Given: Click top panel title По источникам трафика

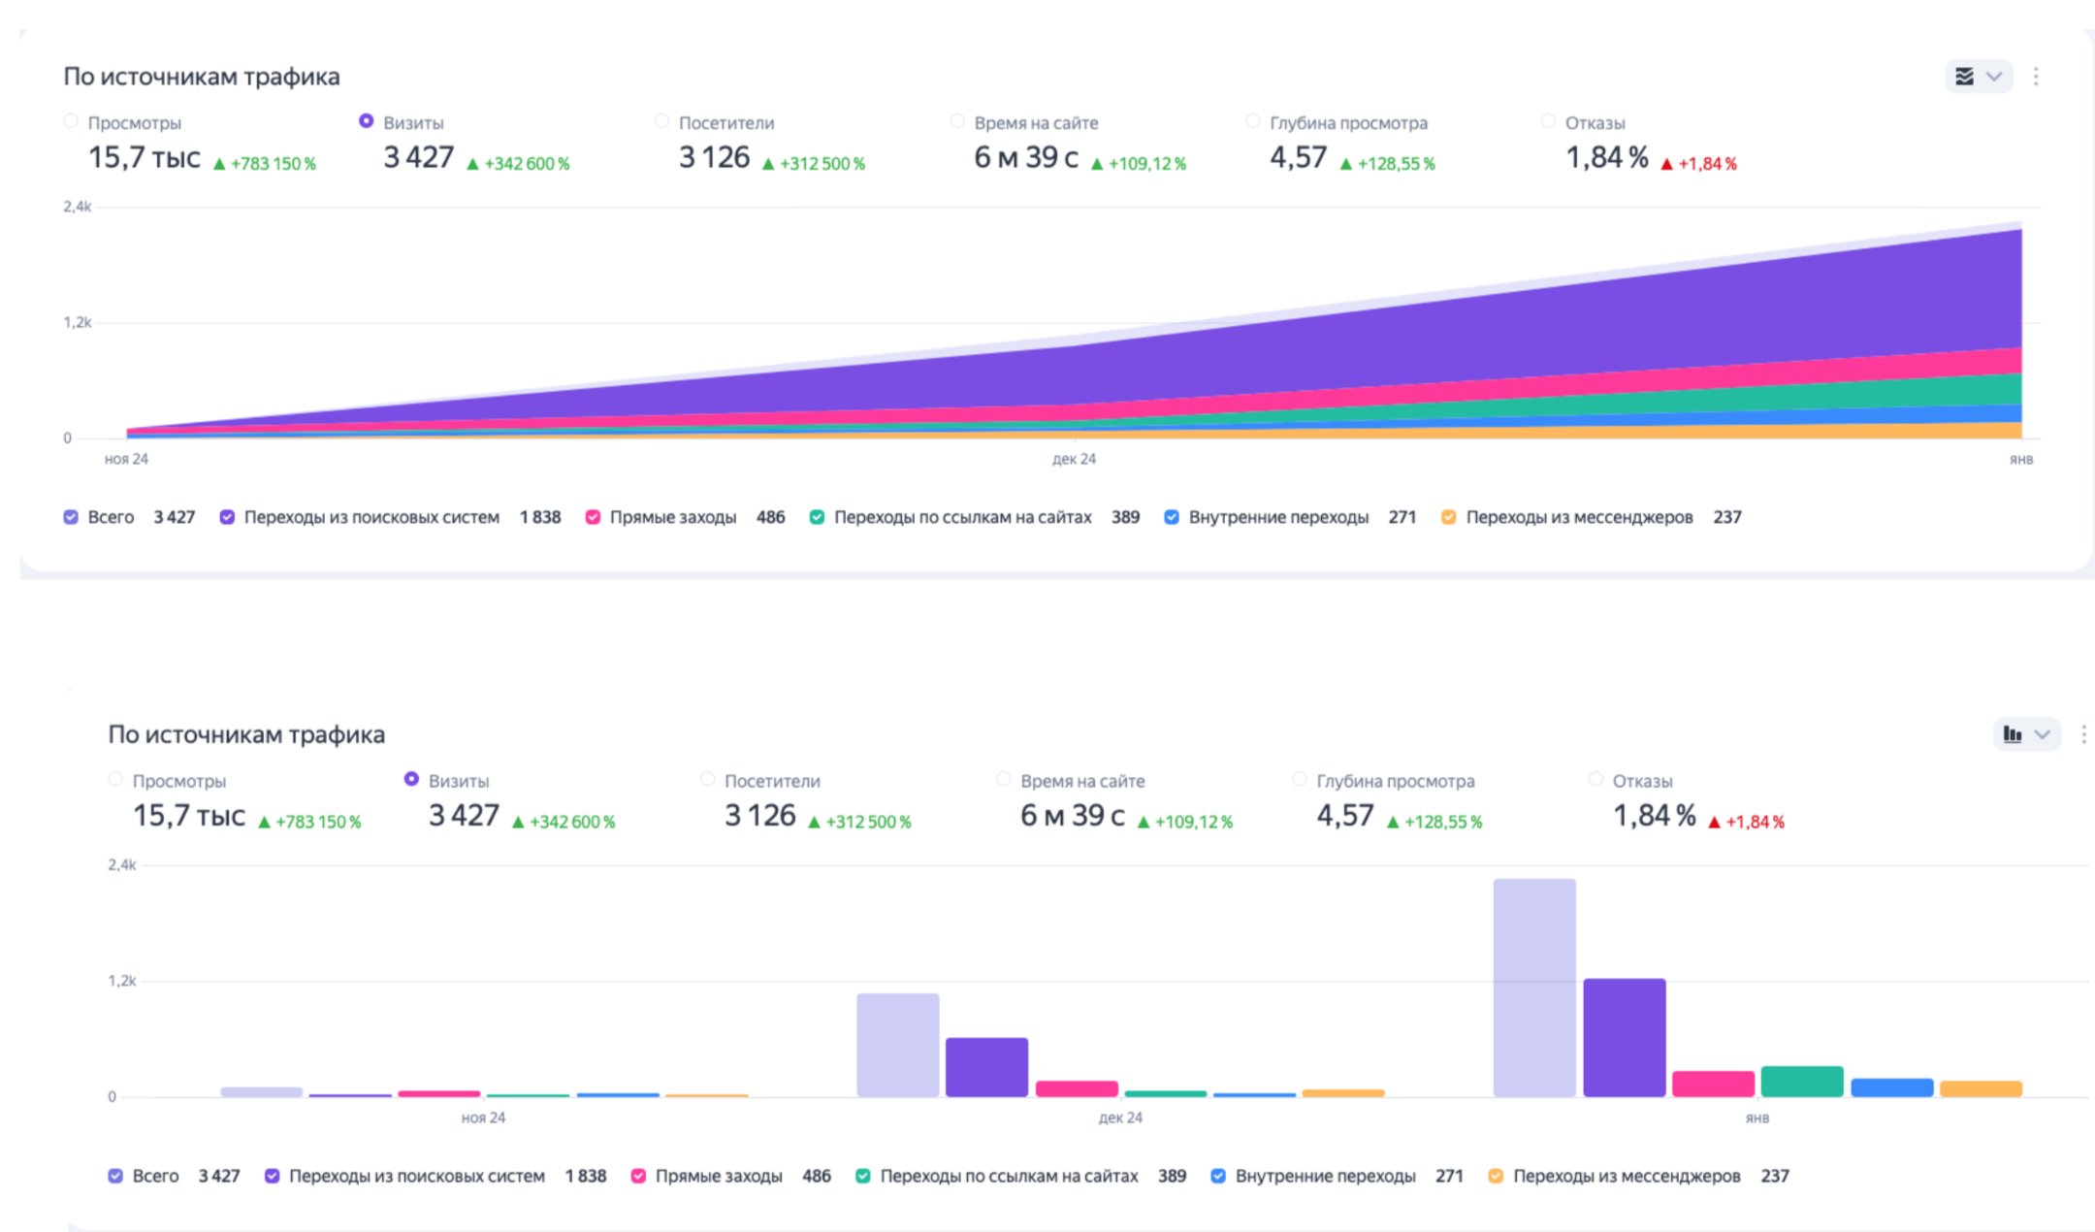Looking at the screenshot, I should (x=202, y=77).
